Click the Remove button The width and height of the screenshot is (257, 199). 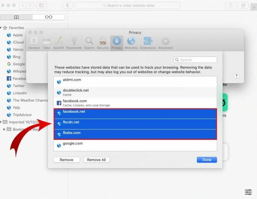click(x=67, y=160)
